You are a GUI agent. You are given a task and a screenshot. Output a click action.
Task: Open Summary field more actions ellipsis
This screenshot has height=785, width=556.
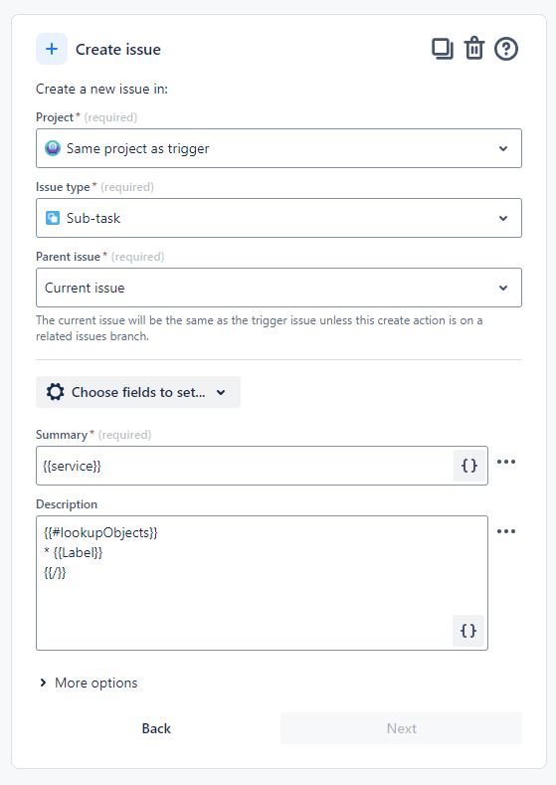506,462
